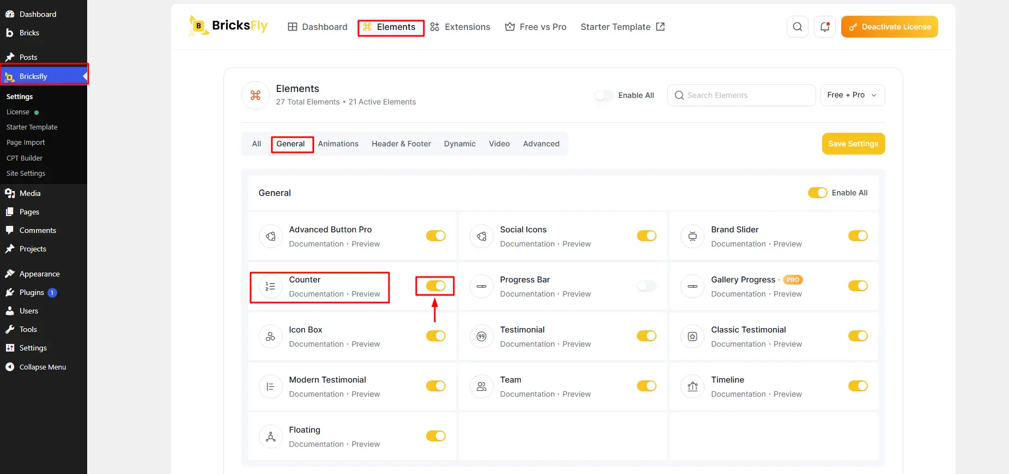Viewport: 1009px width, 474px height.
Task: Open Media in WordPress sidebar
Action: (44, 193)
